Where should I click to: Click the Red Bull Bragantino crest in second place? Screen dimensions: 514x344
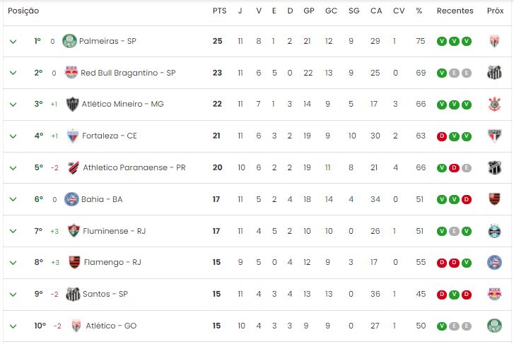(x=71, y=73)
